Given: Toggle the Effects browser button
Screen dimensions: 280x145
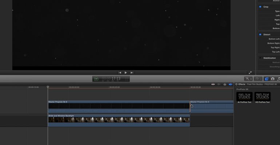Looking at the screenshot, I should coord(267,79).
